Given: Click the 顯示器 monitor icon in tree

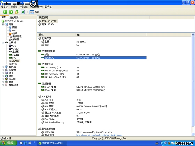Looking at the screenshot, I should pos(6,67).
